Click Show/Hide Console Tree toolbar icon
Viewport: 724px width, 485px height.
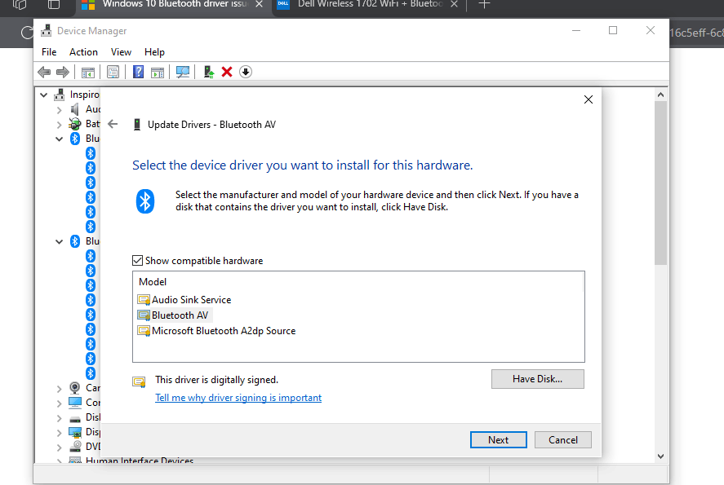tap(87, 73)
